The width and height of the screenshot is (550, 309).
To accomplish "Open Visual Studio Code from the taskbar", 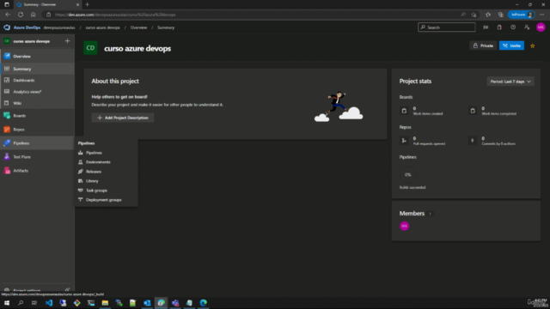I will (49, 303).
